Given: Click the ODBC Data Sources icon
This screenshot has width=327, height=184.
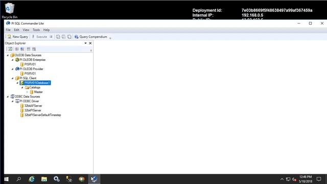Looking at the screenshot, I should click(x=12, y=97).
